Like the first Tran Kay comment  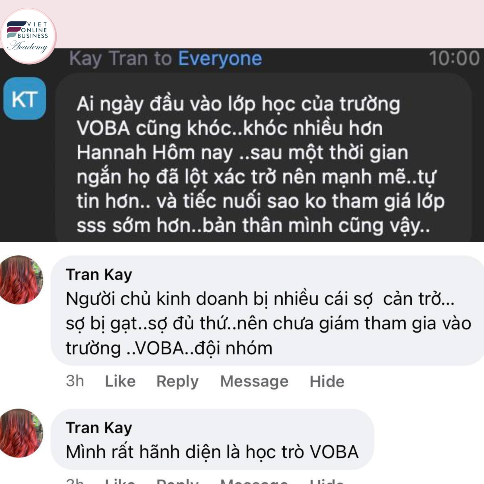120,381
